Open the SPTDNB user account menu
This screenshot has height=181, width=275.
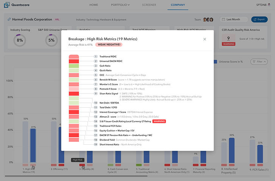pyautogui.click(x=263, y=5)
